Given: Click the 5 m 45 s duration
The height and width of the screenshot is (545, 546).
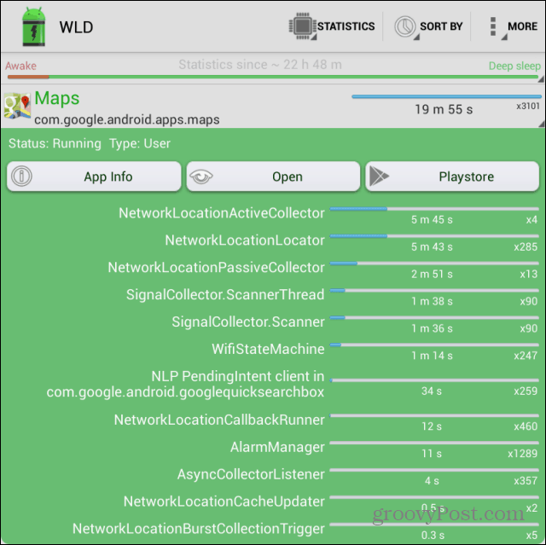Looking at the screenshot, I should coord(432,219).
